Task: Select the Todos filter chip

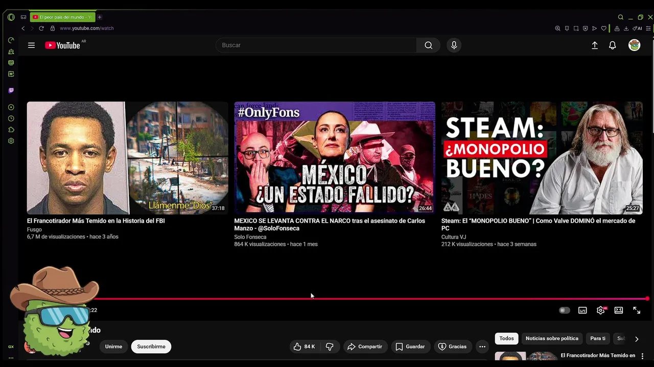Action: coord(506,338)
